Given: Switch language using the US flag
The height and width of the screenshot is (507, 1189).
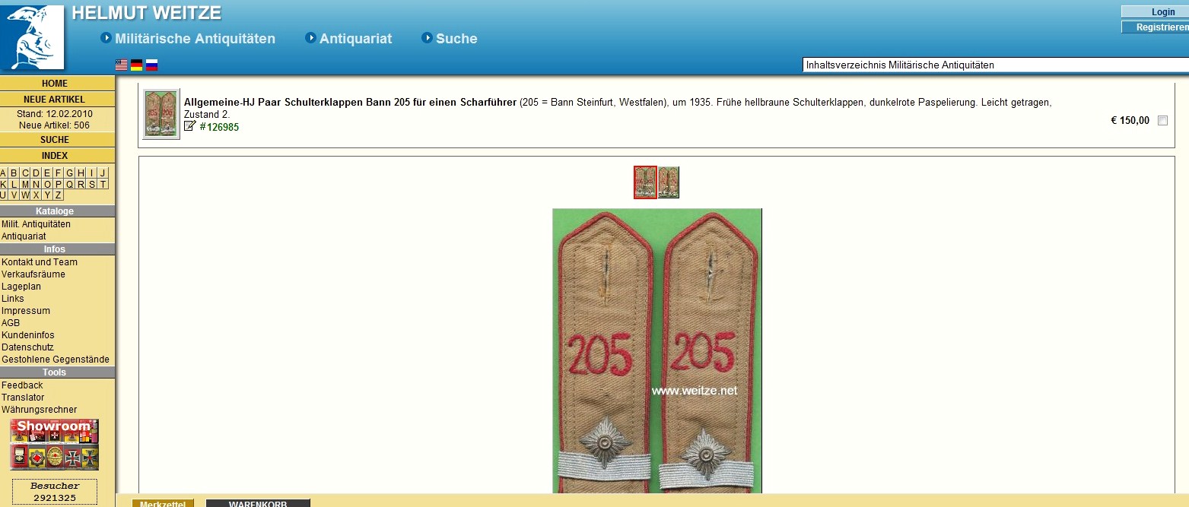Looking at the screenshot, I should pyautogui.click(x=122, y=65).
